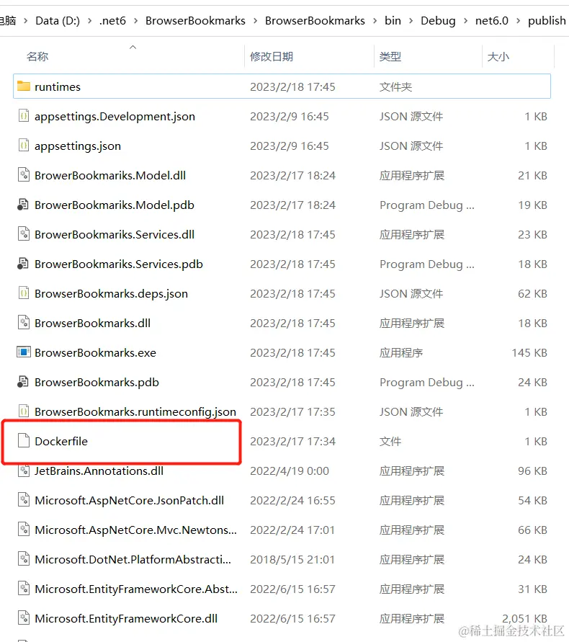Image resolution: width=569 pixels, height=642 pixels.
Task: Select appsettings.json file name
Action: click(x=78, y=146)
